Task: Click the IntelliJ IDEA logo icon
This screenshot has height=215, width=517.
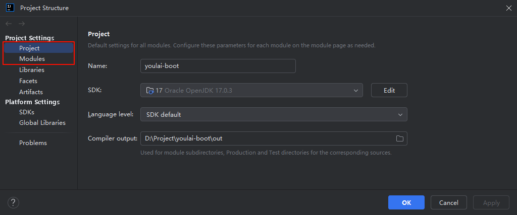Action: (x=10, y=8)
